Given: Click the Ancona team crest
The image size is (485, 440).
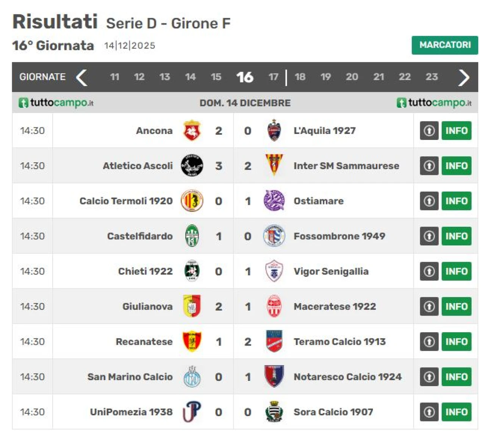Looking at the screenshot, I should point(192,130).
